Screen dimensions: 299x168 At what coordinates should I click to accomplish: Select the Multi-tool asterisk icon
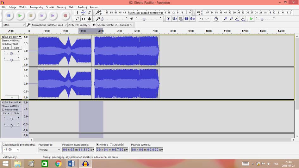coord(90,19)
